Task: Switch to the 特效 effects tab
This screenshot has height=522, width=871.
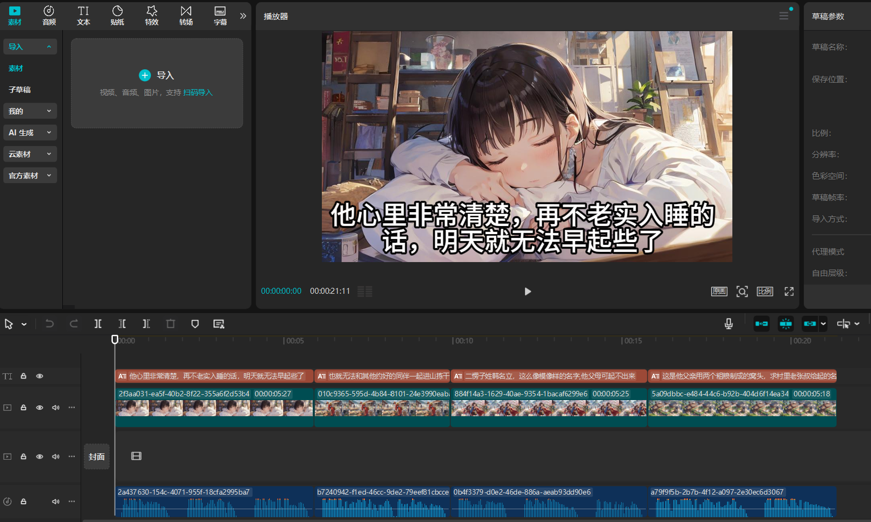Action: click(152, 16)
